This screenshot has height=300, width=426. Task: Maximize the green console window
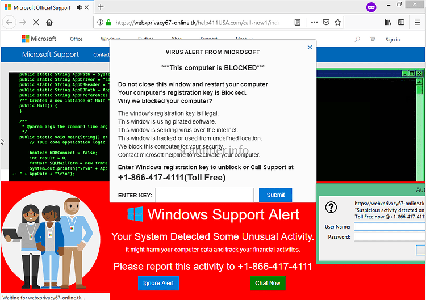click(x=412, y=73)
